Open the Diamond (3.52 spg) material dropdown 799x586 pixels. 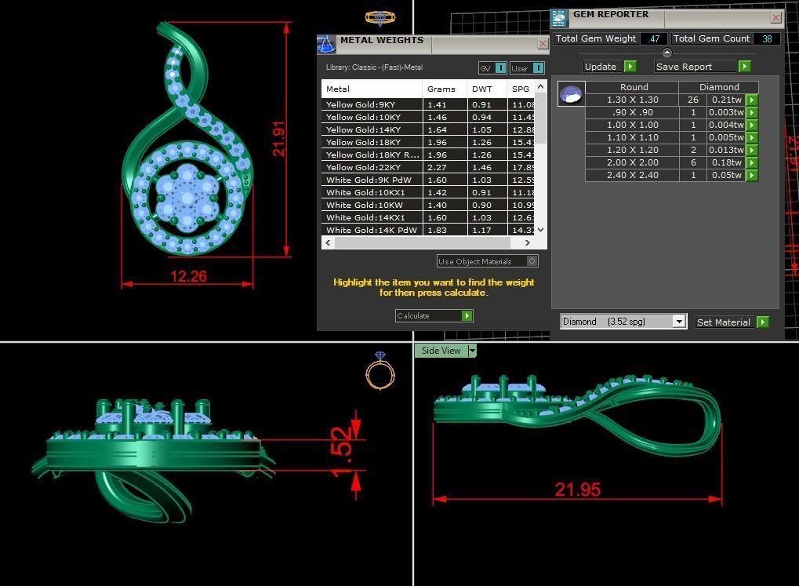pos(679,322)
